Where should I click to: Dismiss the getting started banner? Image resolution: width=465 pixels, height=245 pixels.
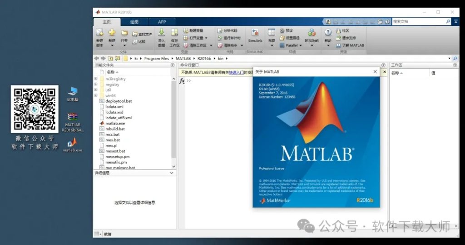pos(384,72)
